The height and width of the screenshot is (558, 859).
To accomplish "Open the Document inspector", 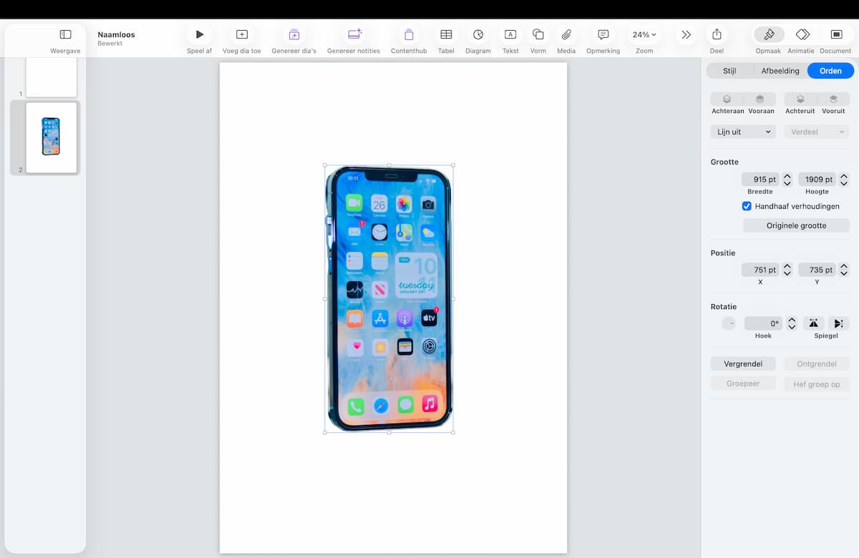I will (836, 34).
